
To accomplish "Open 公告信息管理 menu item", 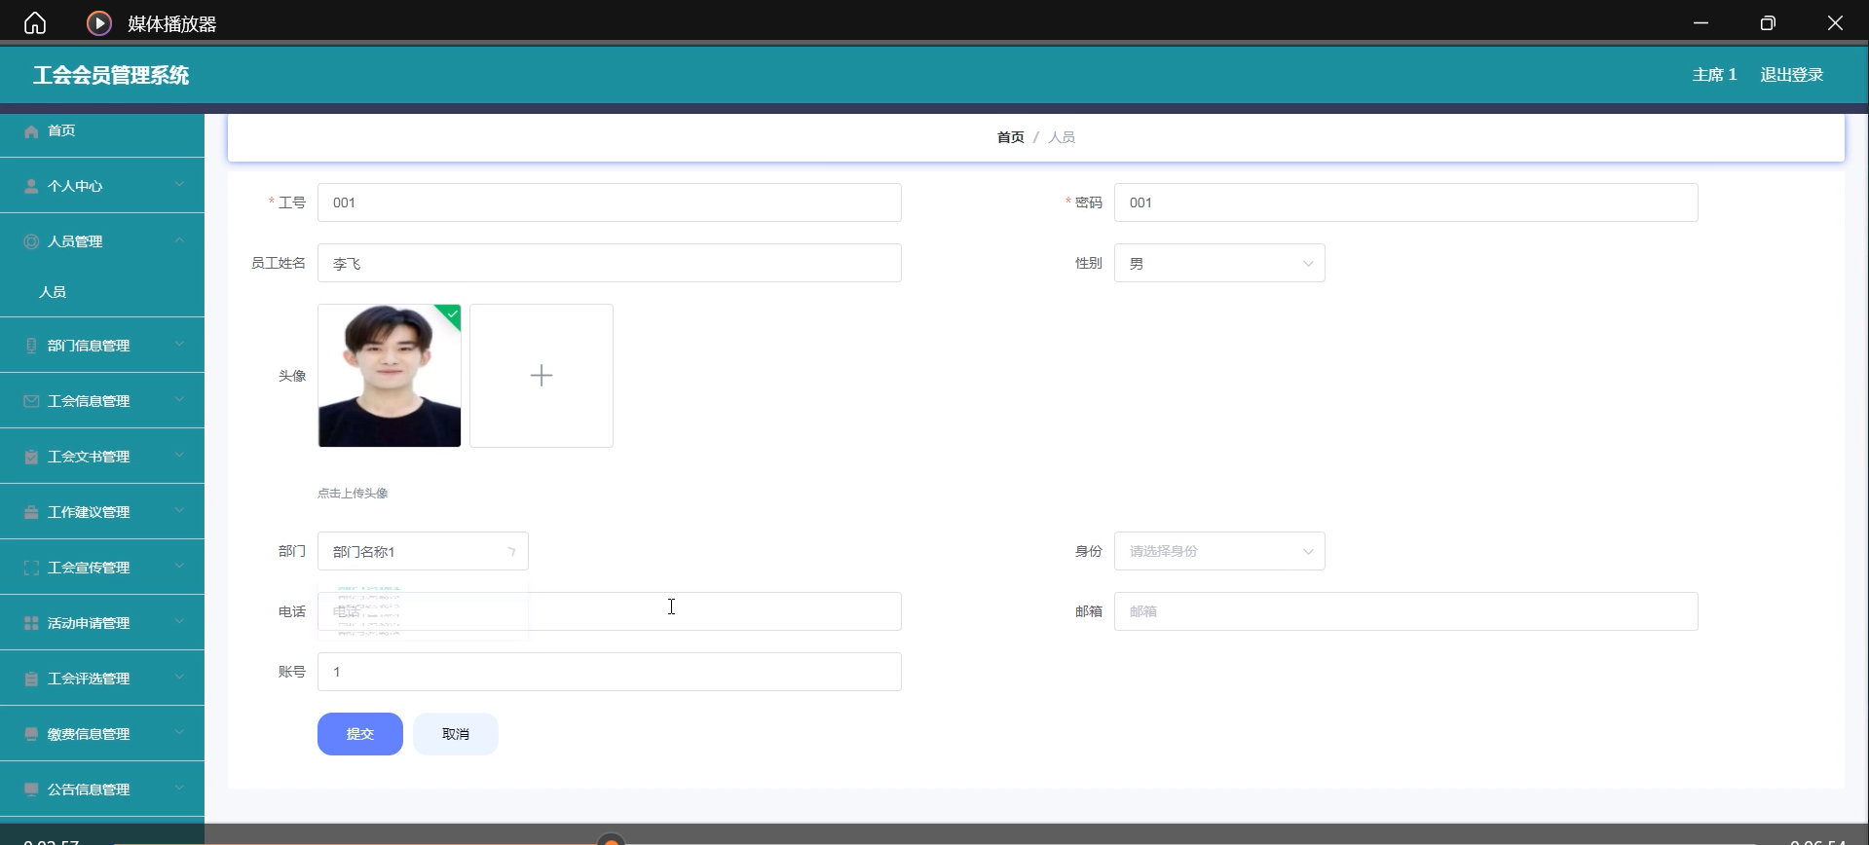I will click(x=102, y=790).
